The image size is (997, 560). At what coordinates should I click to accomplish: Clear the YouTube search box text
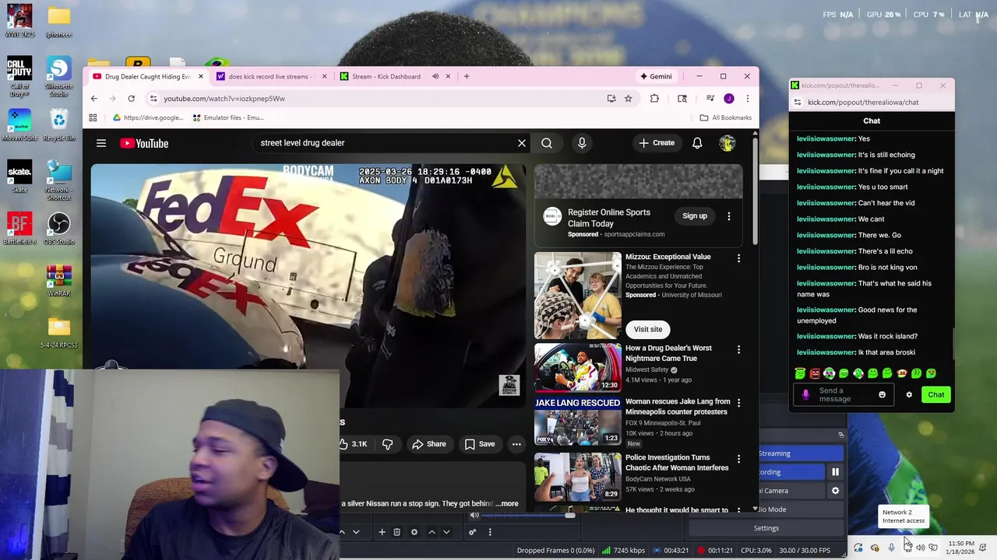(x=522, y=143)
